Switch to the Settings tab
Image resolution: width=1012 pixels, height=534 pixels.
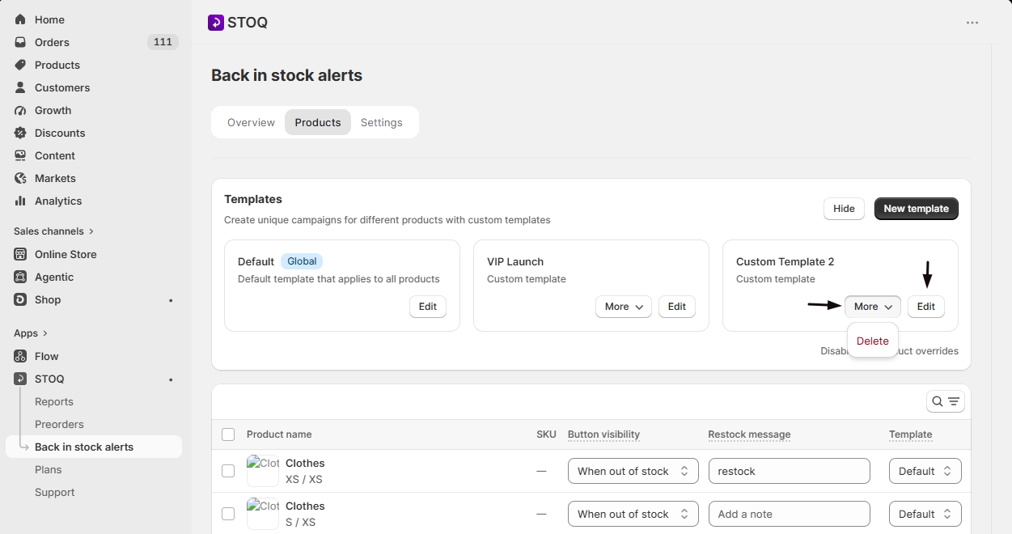click(382, 122)
